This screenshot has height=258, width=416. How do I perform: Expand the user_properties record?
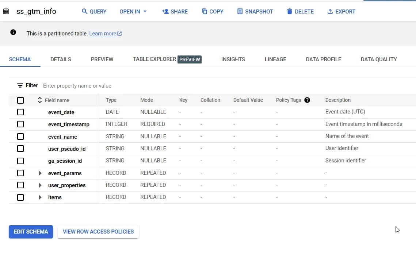tap(40, 185)
